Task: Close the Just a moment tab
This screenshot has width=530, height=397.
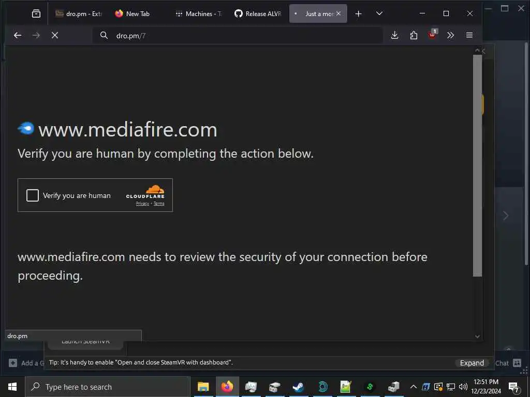Action: [x=338, y=13]
